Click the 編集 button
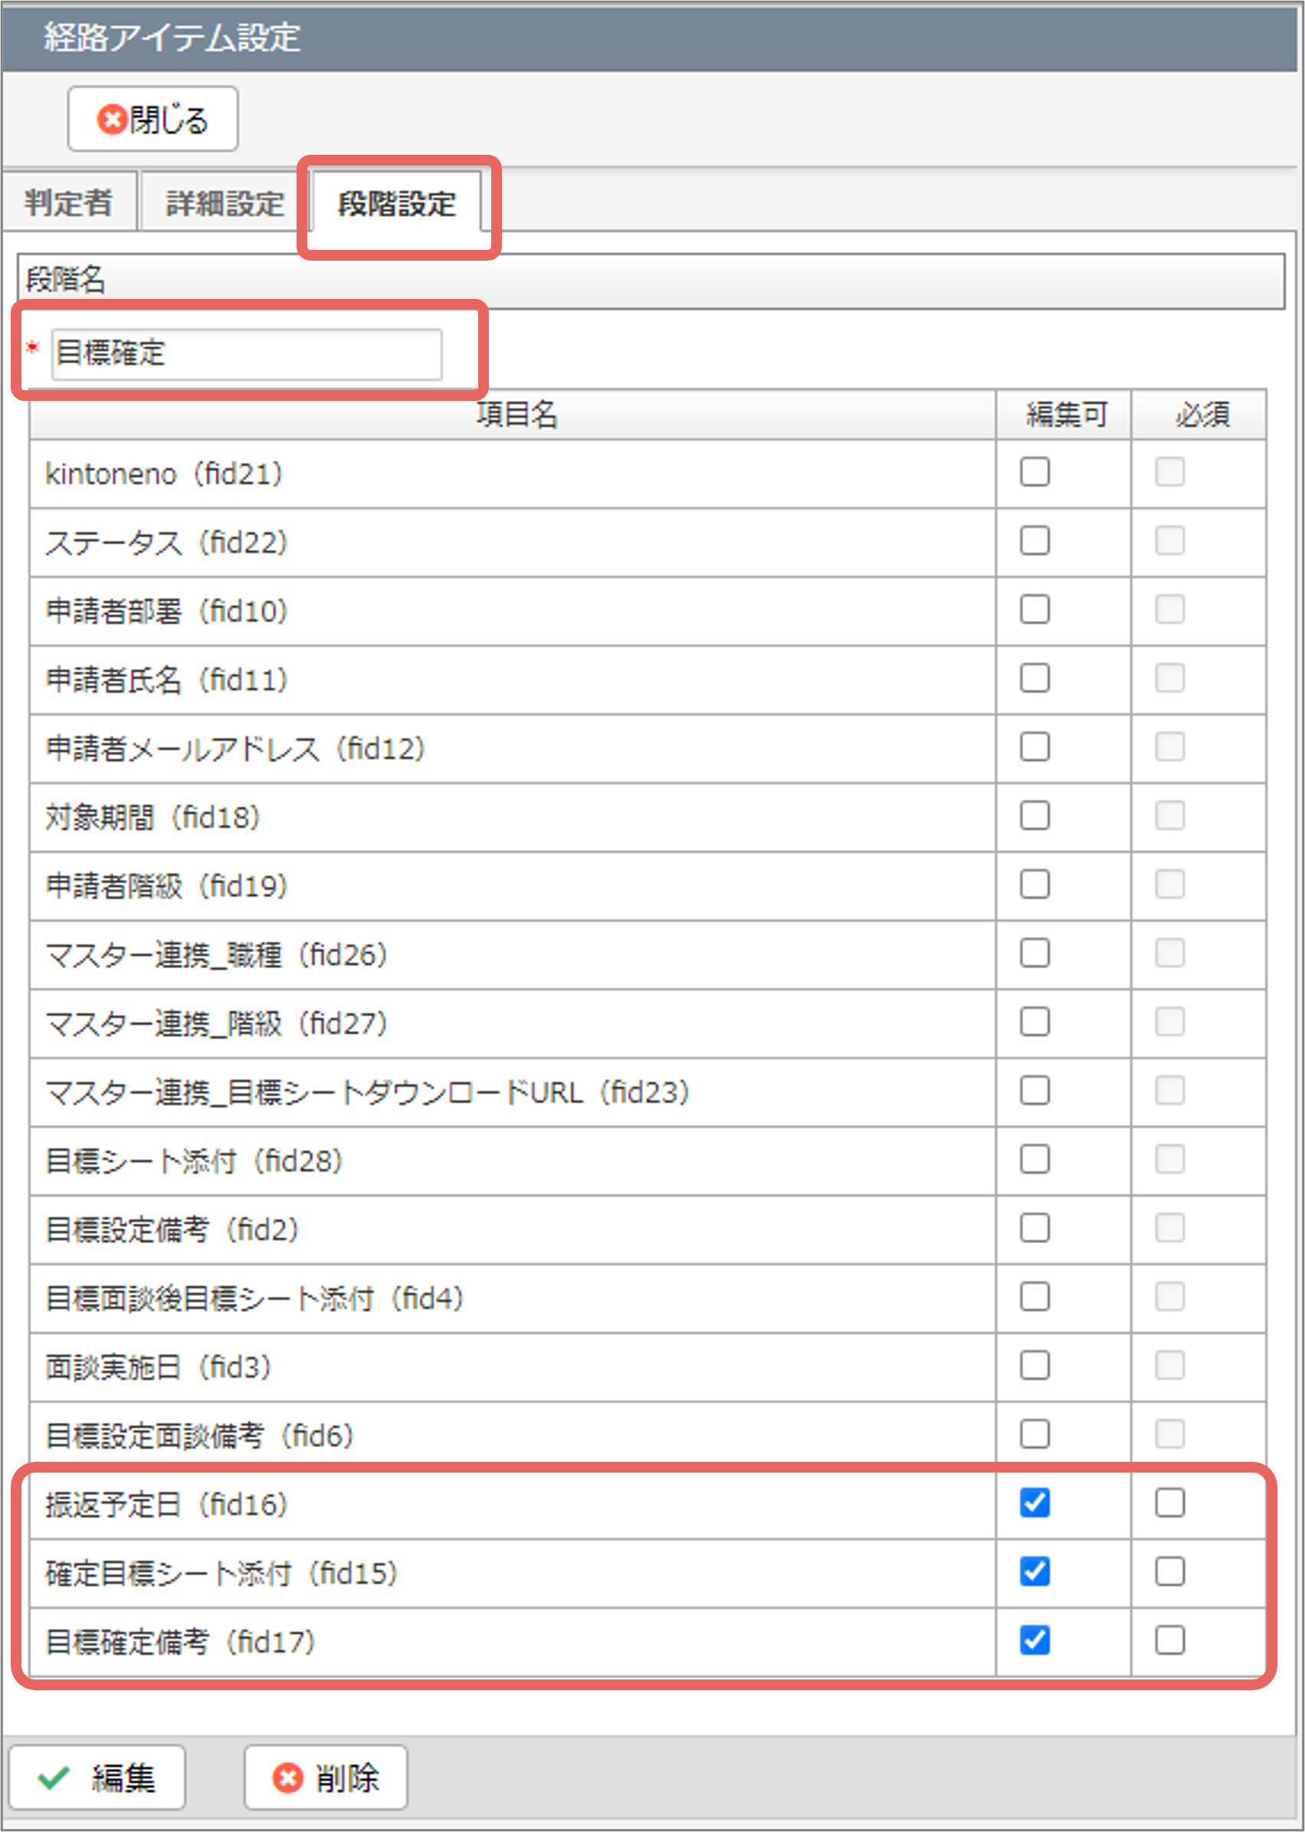 [x=97, y=1778]
